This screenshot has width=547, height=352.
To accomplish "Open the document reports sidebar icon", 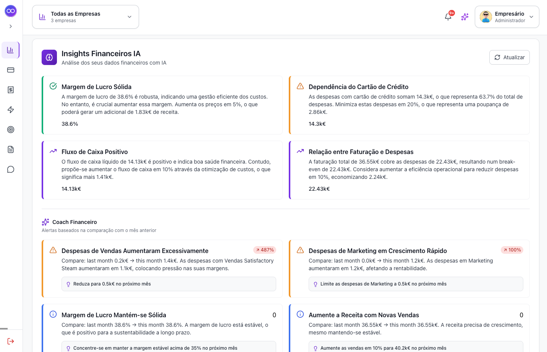I will [x=11, y=149].
